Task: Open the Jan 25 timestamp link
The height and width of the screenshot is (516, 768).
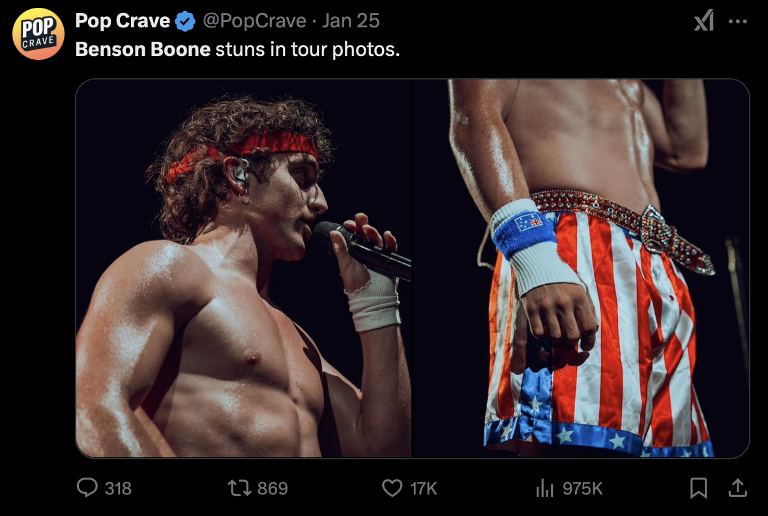Action: (x=351, y=21)
